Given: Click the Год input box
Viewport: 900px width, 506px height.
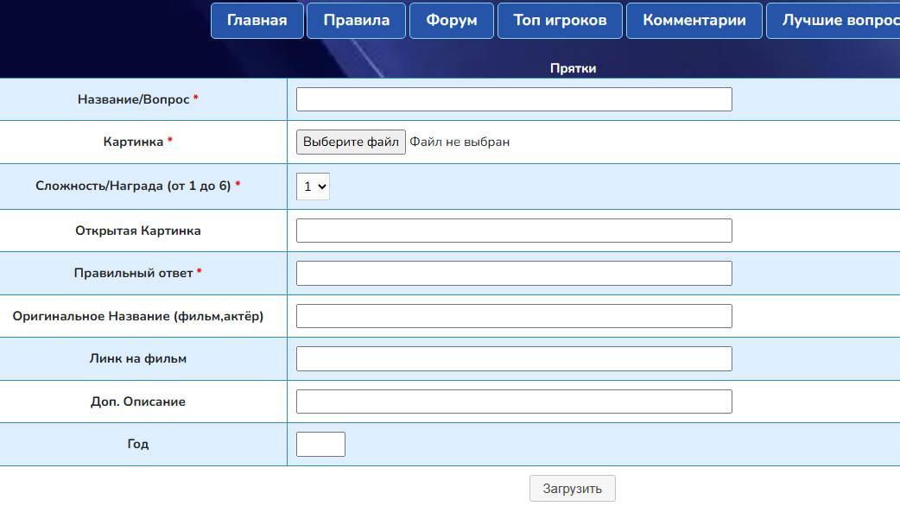Looking at the screenshot, I should 320,444.
